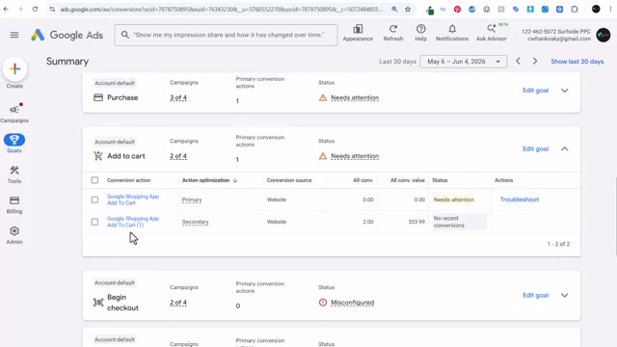Viewport: 617px width, 347px height.
Task: Open Ask Advisor beta
Action: (x=492, y=33)
